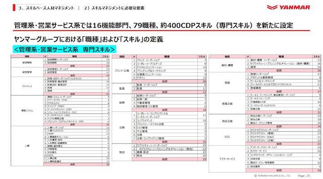Viewport: 323px width, 179px height.
Task: Click the 'ブランド・広報' function cell
Action: [x=122, y=70]
